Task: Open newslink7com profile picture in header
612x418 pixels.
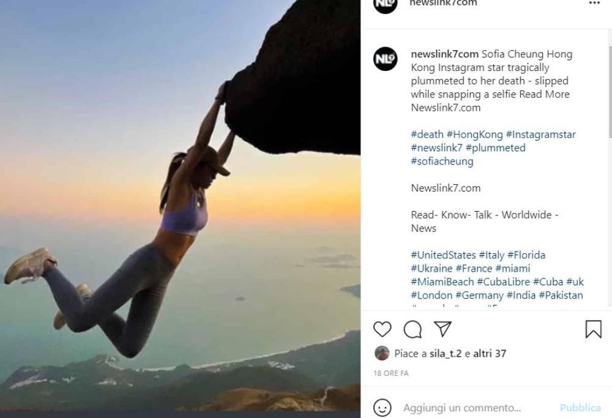Action: click(x=386, y=5)
